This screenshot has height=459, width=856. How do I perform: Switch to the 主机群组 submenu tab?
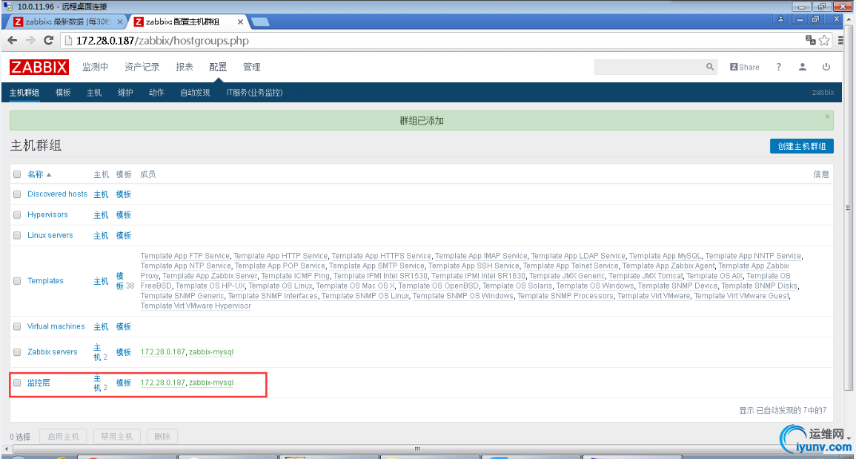point(24,93)
